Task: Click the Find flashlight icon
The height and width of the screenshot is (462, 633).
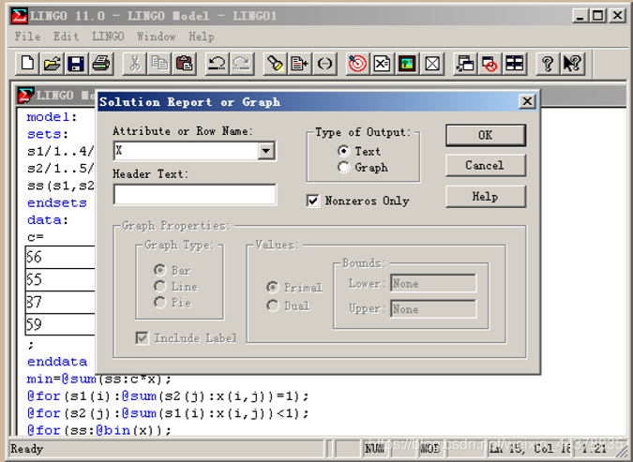Action: coord(275,64)
